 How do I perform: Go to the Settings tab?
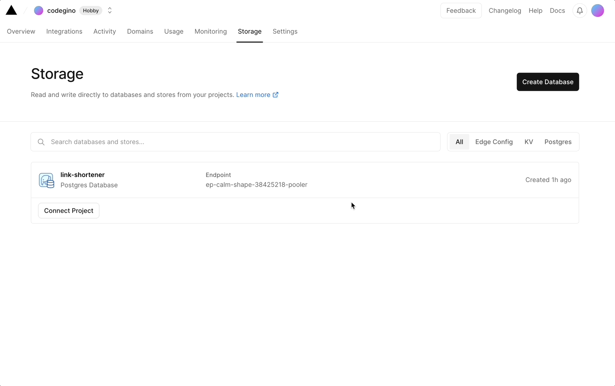pos(285,32)
